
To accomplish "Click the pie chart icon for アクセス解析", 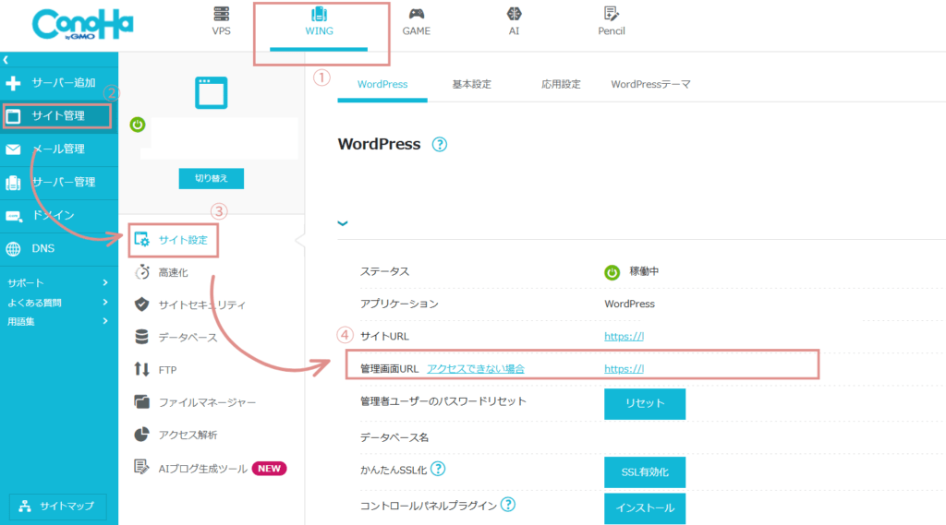I will tap(141, 435).
